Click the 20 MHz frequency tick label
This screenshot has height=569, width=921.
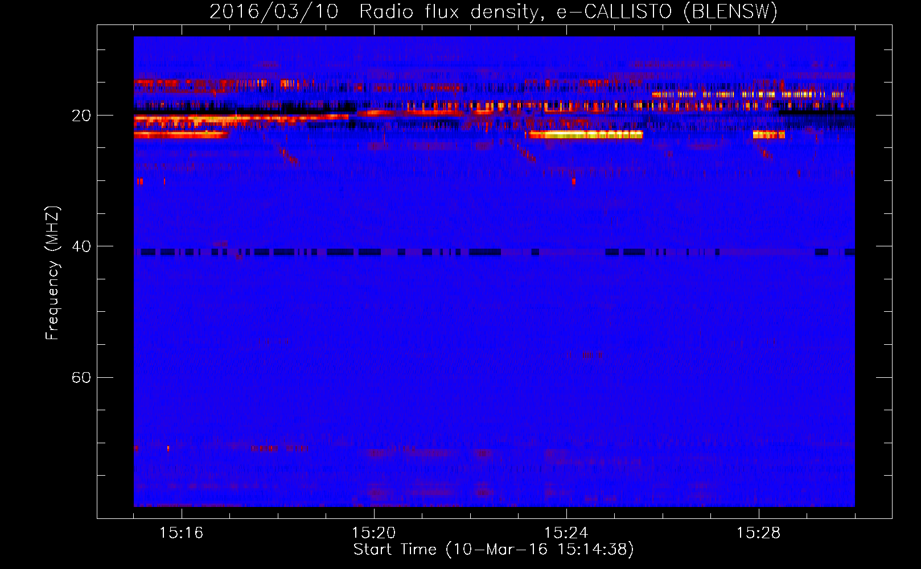tap(81, 116)
